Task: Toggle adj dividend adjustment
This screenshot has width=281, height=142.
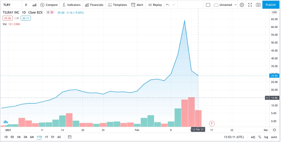Action: (x=253, y=137)
